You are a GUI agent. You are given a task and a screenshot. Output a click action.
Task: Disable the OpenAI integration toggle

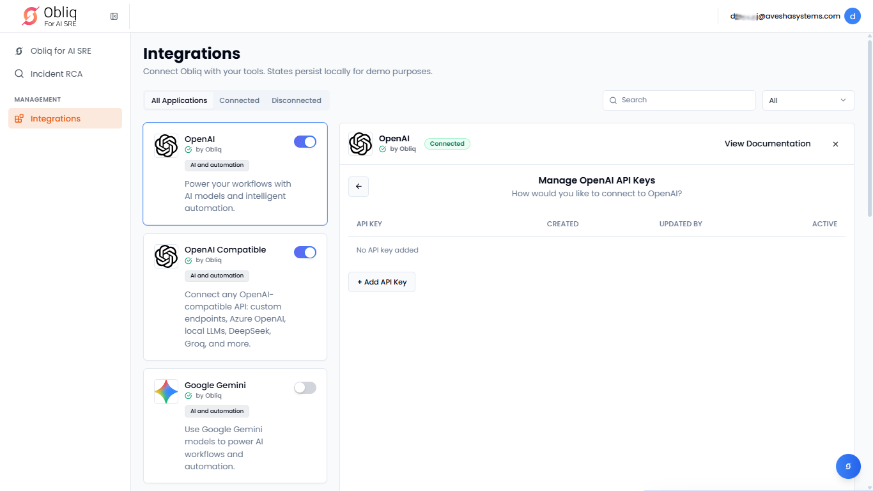tap(305, 142)
